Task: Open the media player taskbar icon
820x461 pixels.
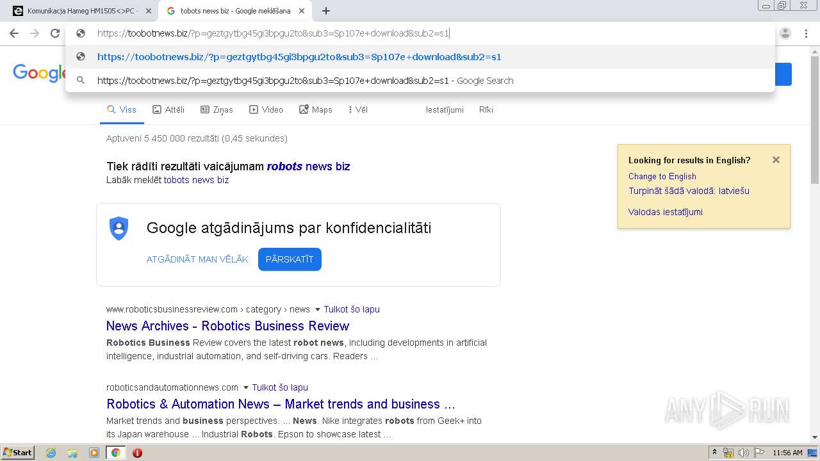Action: [94, 453]
